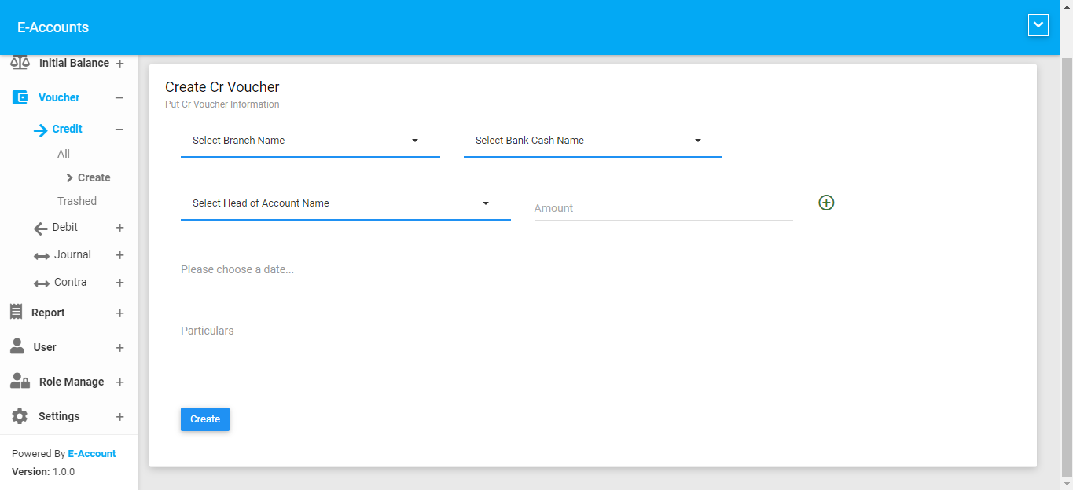The image size is (1073, 490).
Task: Open the All credit vouchers list
Action: [64, 154]
